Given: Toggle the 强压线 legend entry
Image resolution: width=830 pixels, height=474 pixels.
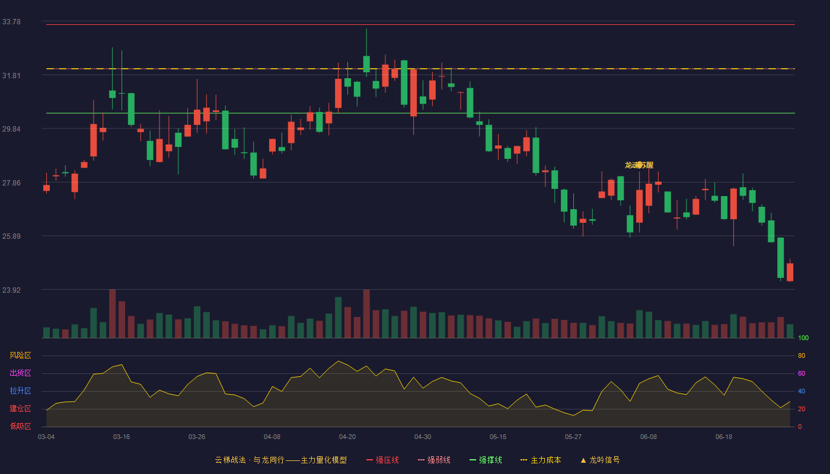Looking at the screenshot, I should pyautogui.click(x=382, y=460).
